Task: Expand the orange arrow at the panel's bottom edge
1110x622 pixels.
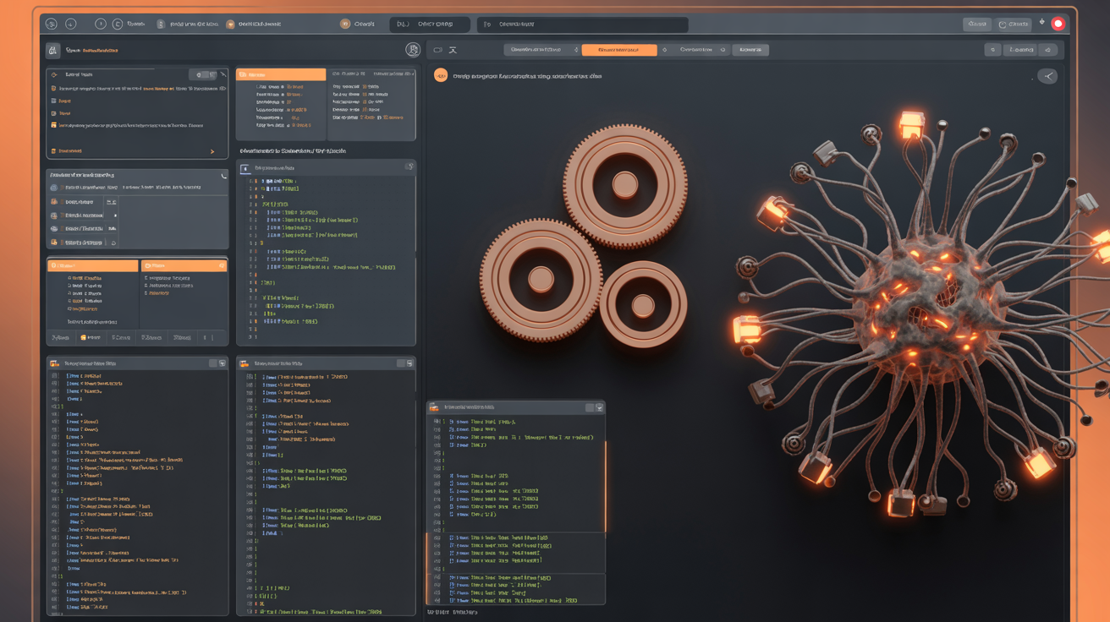Action: point(212,151)
